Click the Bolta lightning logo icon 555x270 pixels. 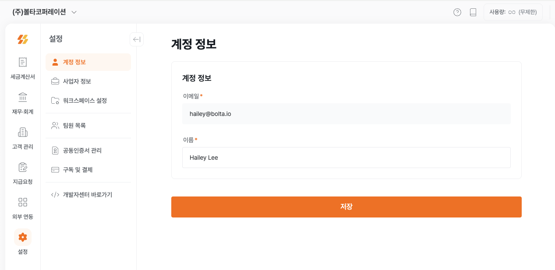pyautogui.click(x=23, y=39)
